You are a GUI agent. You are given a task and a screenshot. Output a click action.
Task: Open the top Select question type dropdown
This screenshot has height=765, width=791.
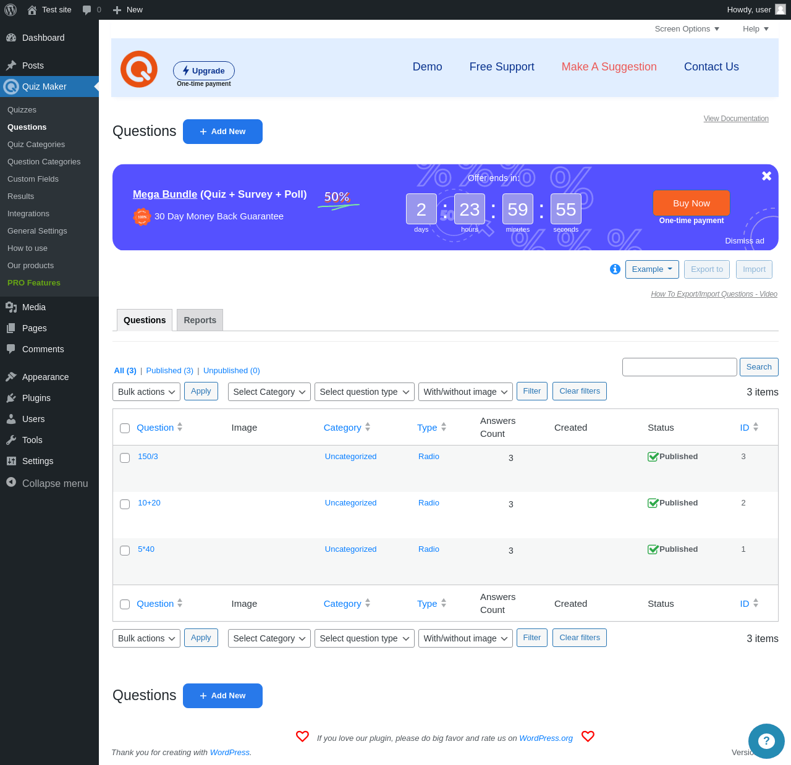[x=365, y=392]
